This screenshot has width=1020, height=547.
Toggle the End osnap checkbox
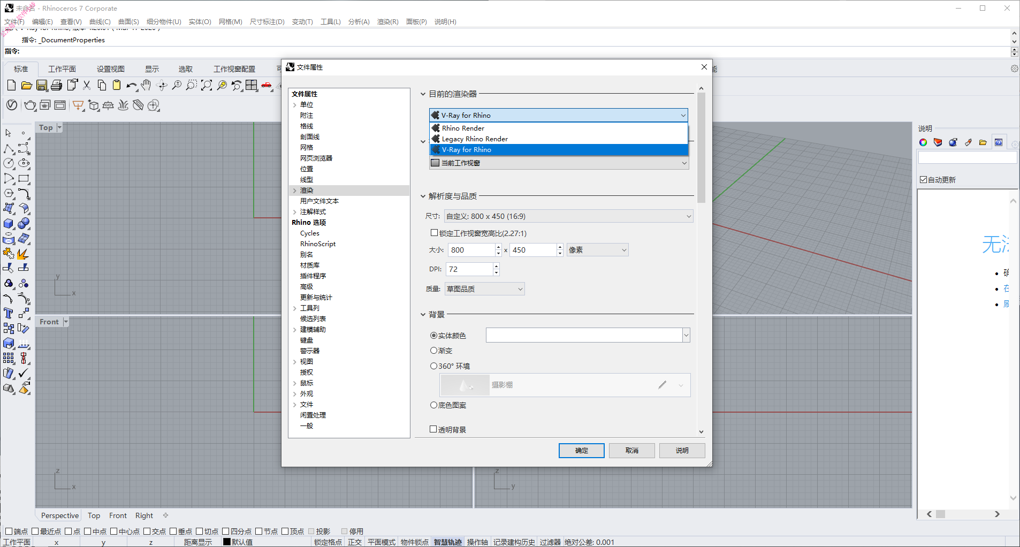(8, 531)
